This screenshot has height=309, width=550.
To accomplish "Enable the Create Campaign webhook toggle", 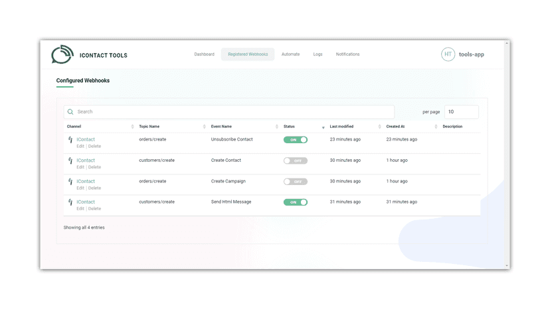I will coord(296,182).
